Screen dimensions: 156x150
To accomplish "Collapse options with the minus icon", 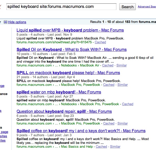I will (5, 22).
